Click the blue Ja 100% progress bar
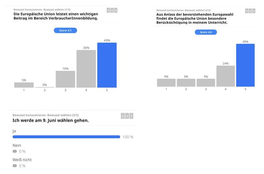Viewport: 264px width, 174px height. (x=66, y=137)
